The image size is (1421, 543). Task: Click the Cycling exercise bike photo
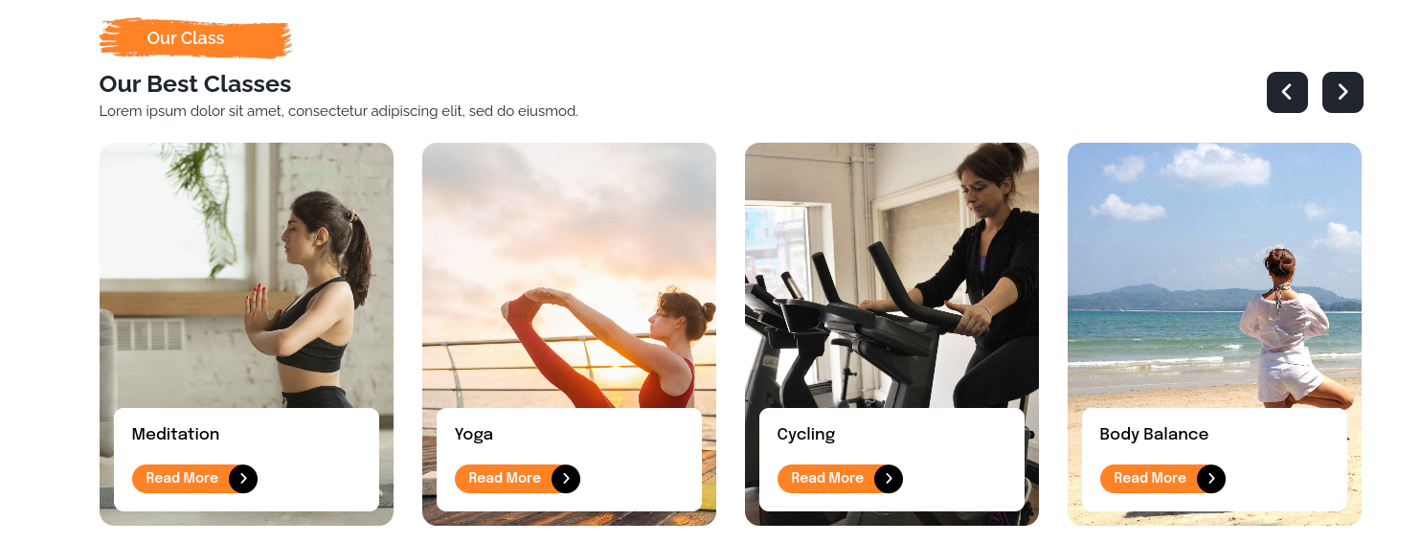tap(891, 276)
